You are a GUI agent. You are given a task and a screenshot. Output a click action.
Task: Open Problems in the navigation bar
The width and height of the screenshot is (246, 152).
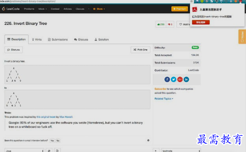(29, 9)
